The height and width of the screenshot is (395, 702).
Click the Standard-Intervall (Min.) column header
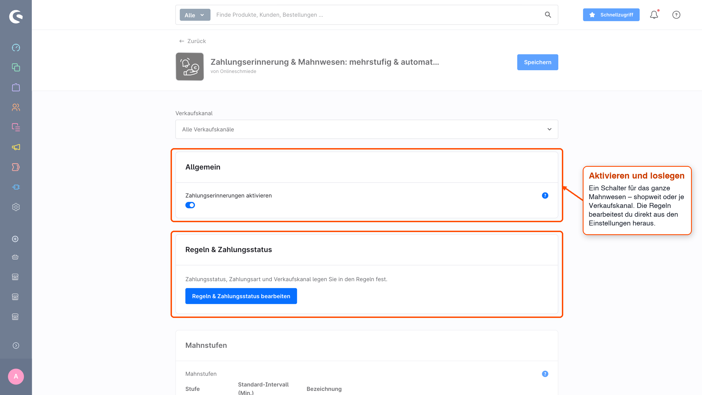click(263, 388)
